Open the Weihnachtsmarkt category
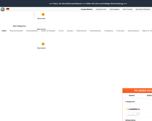The image size is (152, 121). click(16, 31)
